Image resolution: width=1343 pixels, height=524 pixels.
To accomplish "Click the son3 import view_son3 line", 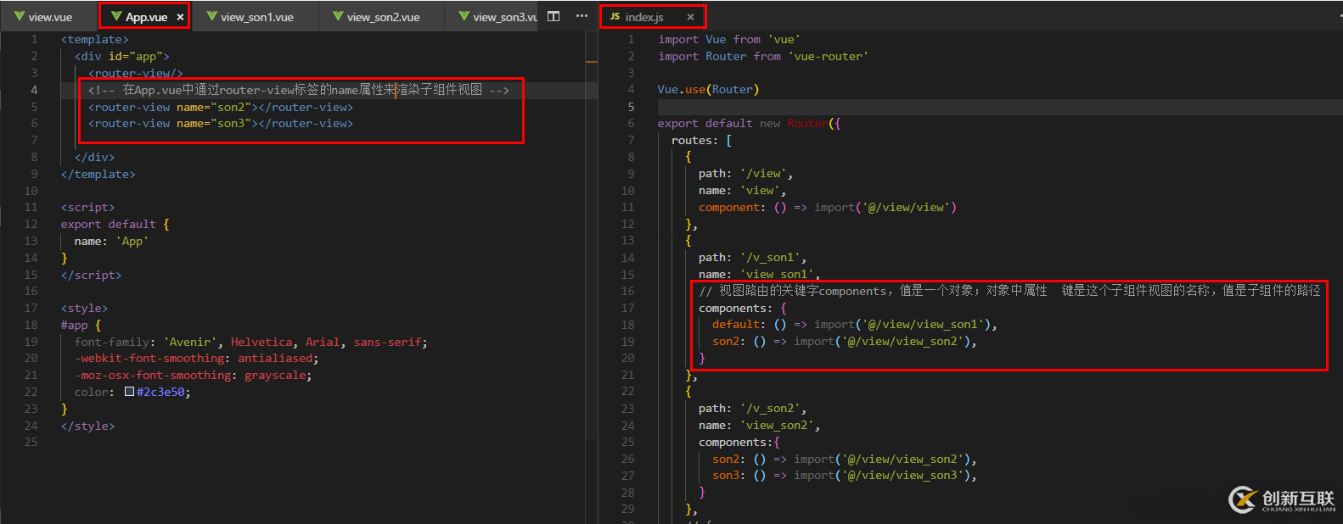I will coord(845,475).
